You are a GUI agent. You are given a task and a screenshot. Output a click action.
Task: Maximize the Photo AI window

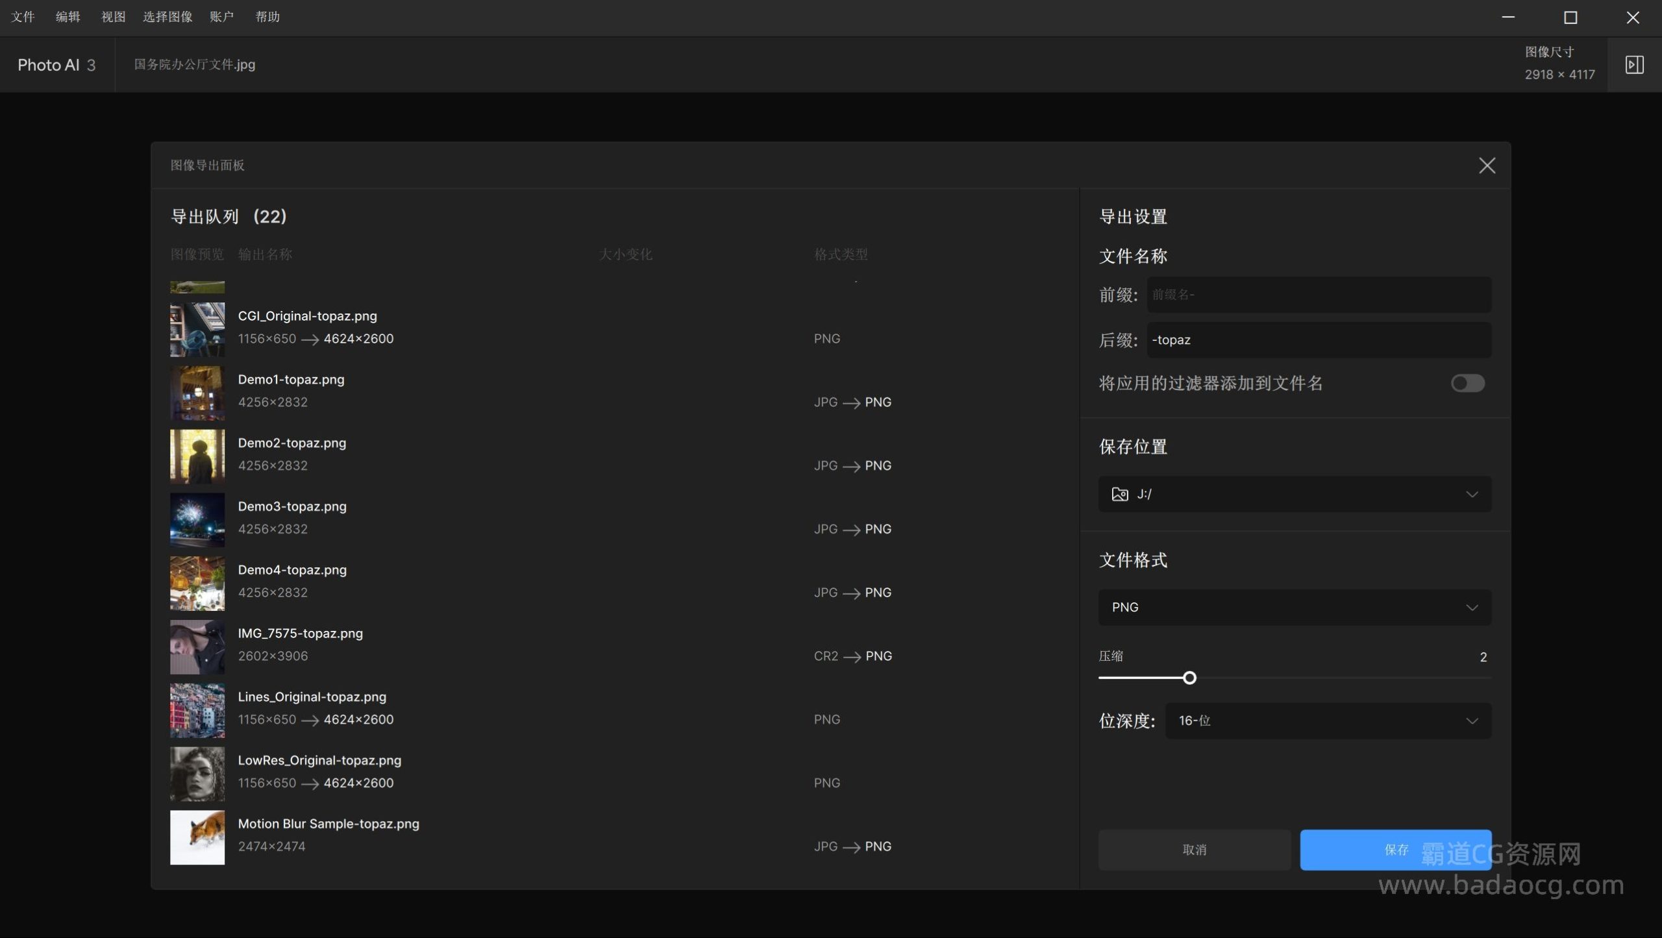pyautogui.click(x=1570, y=18)
